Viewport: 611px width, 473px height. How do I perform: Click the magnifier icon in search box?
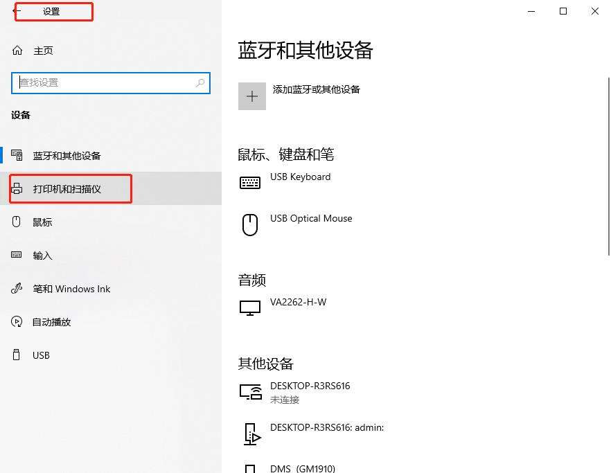200,82
